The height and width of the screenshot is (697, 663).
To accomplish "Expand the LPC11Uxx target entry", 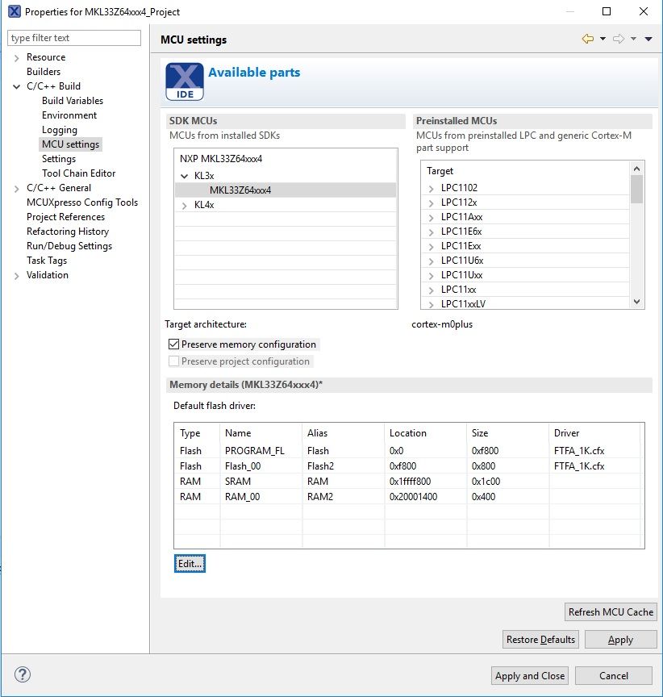I will 431,276.
